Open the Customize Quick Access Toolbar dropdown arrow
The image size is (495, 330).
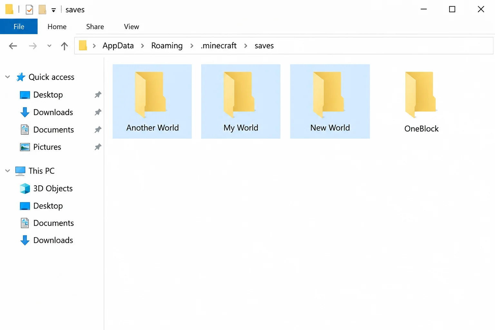coord(53,10)
